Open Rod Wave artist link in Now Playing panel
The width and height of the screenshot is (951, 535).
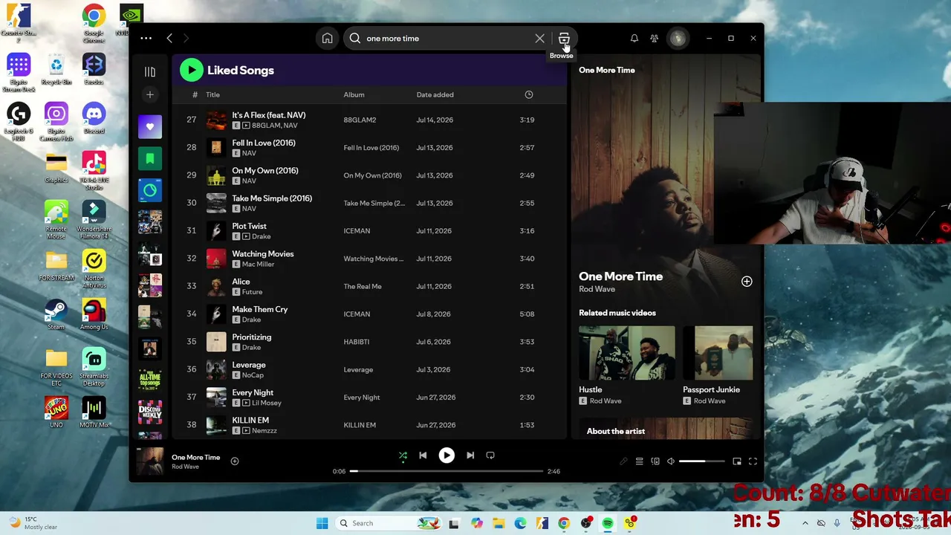click(x=597, y=289)
